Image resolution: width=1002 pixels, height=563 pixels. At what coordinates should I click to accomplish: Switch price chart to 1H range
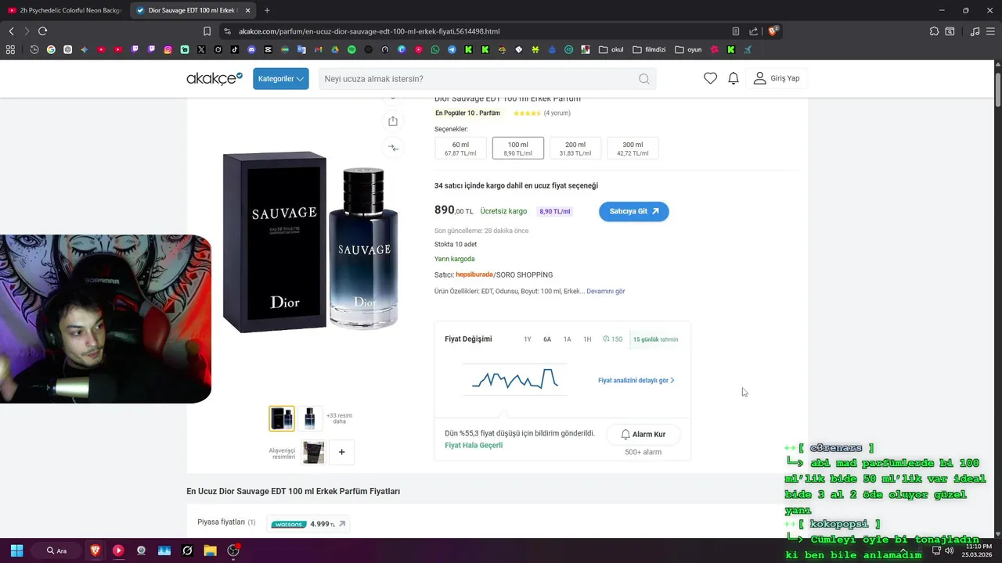587,339
